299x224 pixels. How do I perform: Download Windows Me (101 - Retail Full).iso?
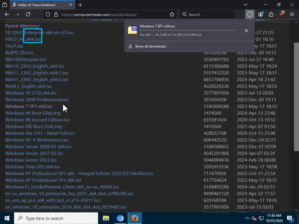[40, 133]
